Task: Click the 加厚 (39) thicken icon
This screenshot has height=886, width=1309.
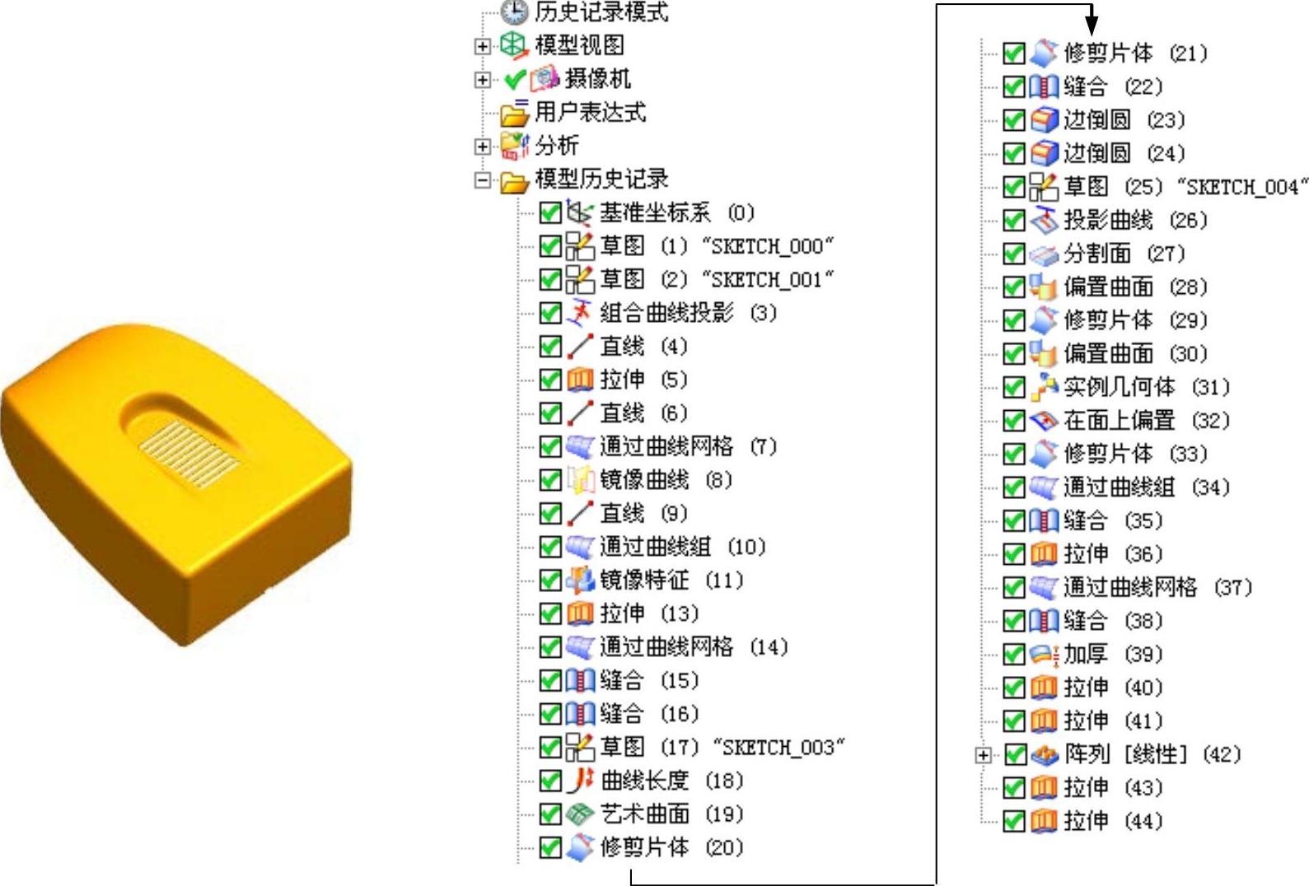Action: pos(1044,655)
